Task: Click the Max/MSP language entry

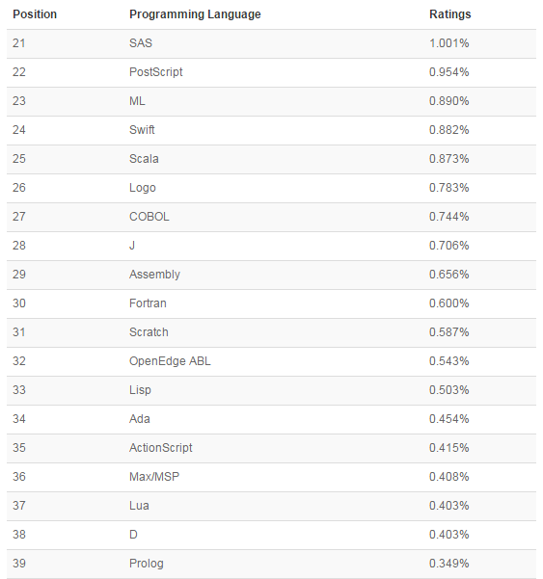Action: click(154, 476)
